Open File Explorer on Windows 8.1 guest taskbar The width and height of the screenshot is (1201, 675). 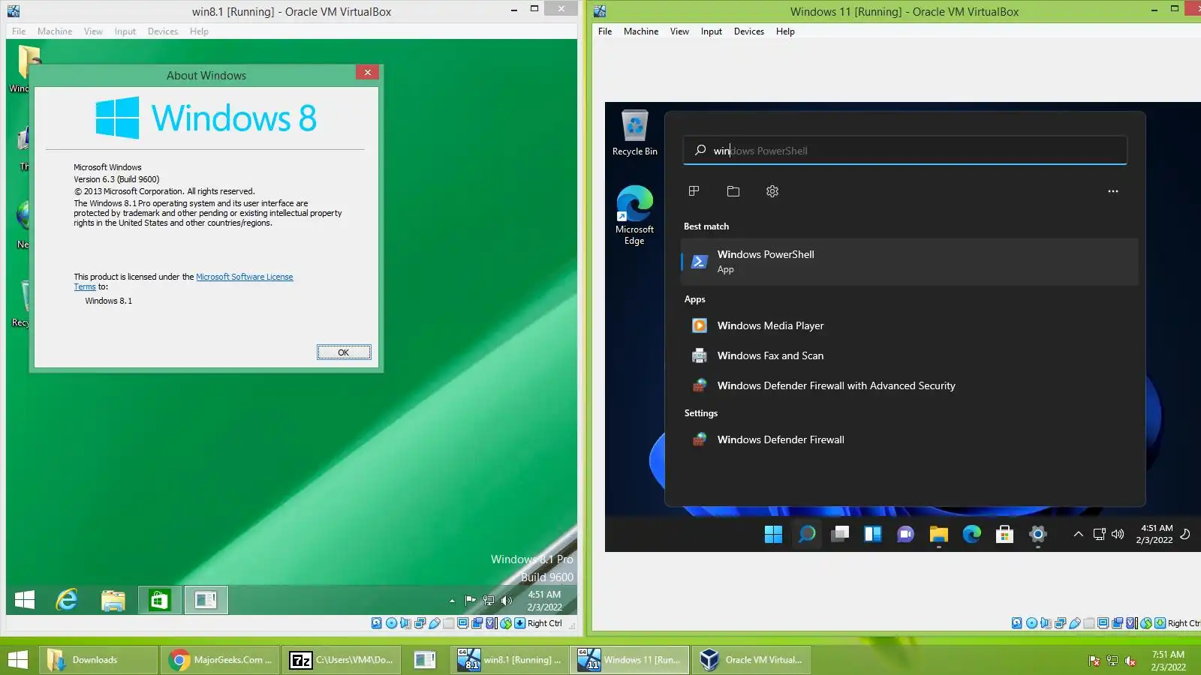click(113, 600)
